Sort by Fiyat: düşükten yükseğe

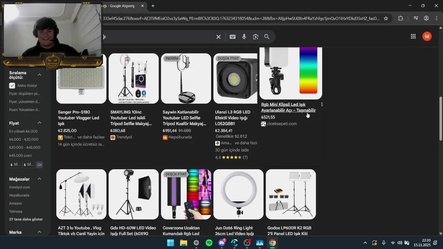[x=25, y=93]
